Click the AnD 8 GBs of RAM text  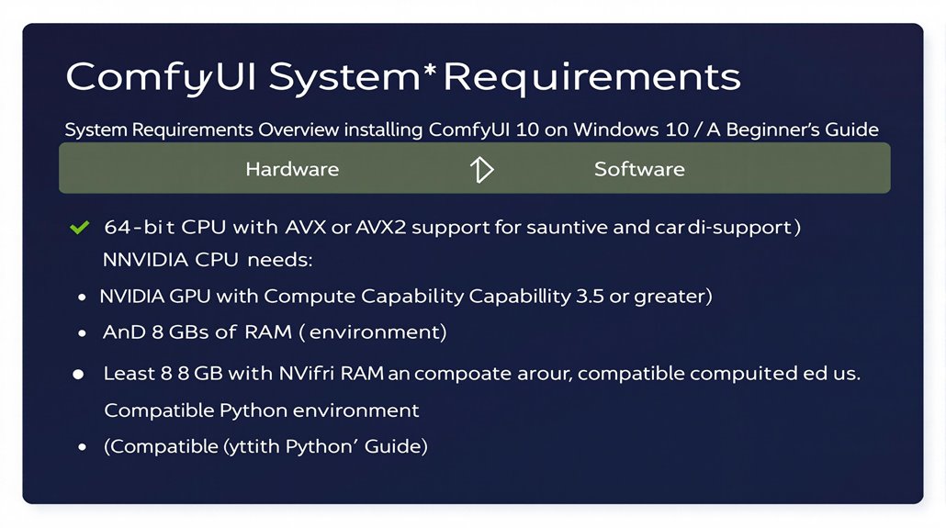click(x=275, y=331)
